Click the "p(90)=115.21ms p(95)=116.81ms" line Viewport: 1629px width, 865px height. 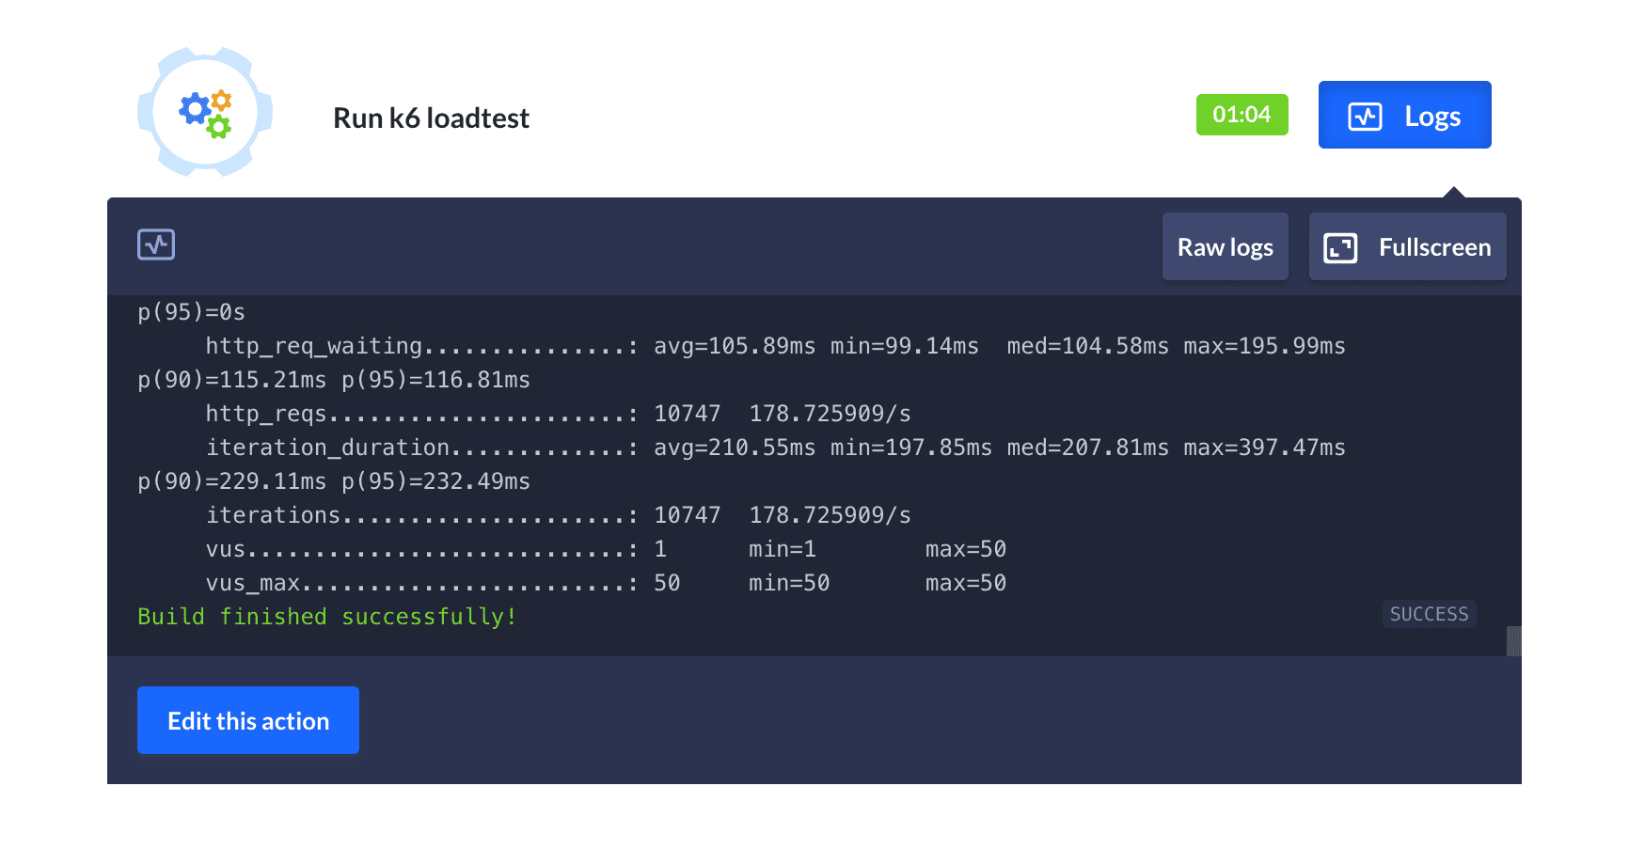pyautogui.click(x=334, y=380)
